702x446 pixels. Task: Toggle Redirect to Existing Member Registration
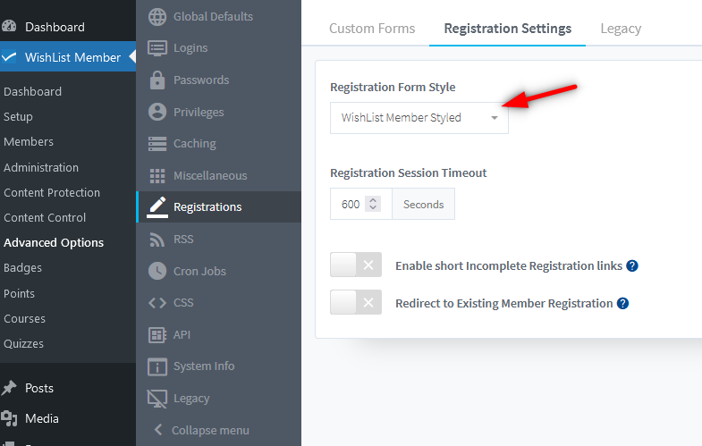[x=356, y=303]
